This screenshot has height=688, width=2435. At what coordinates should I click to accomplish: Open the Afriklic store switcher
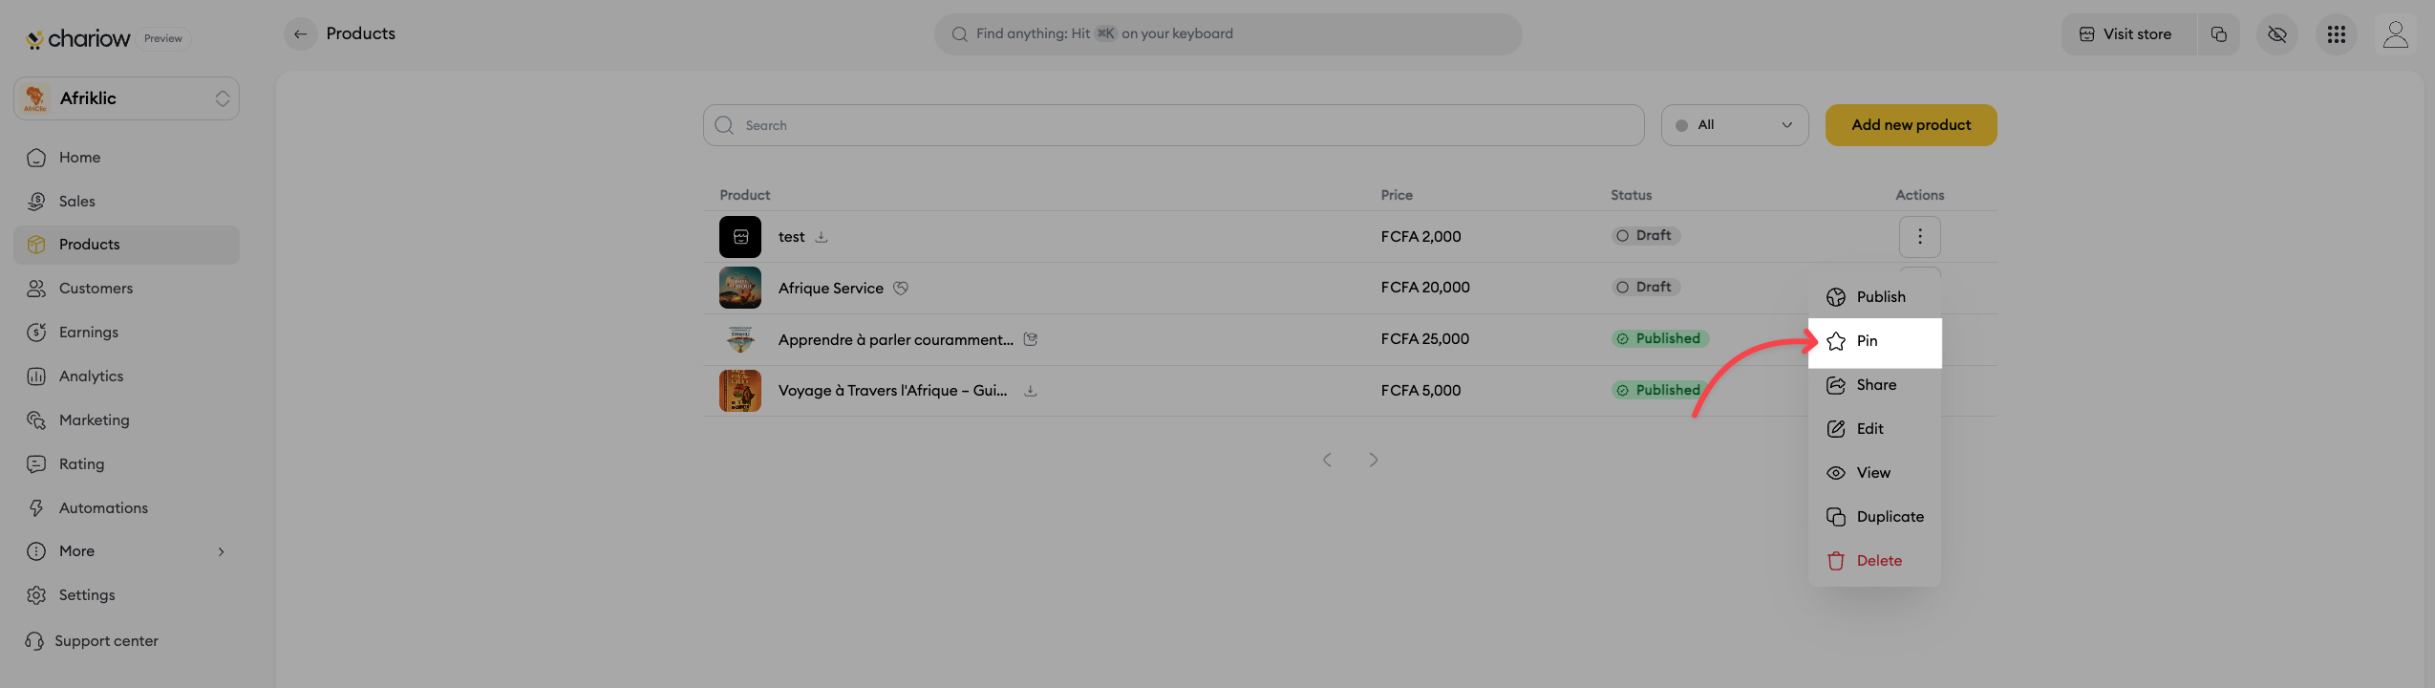tap(126, 98)
